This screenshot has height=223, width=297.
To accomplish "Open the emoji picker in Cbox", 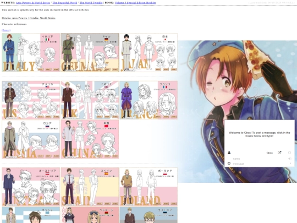I will [x=229, y=164].
